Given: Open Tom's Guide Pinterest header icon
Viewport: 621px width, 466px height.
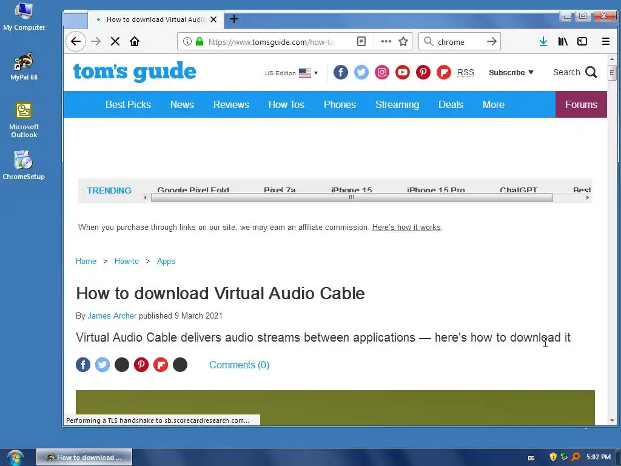Looking at the screenshot, I should (x=423, y=73).
